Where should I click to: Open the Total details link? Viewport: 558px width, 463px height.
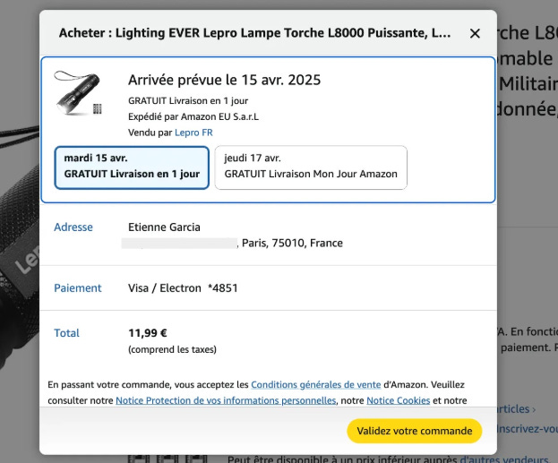click(x=66, y=333)
